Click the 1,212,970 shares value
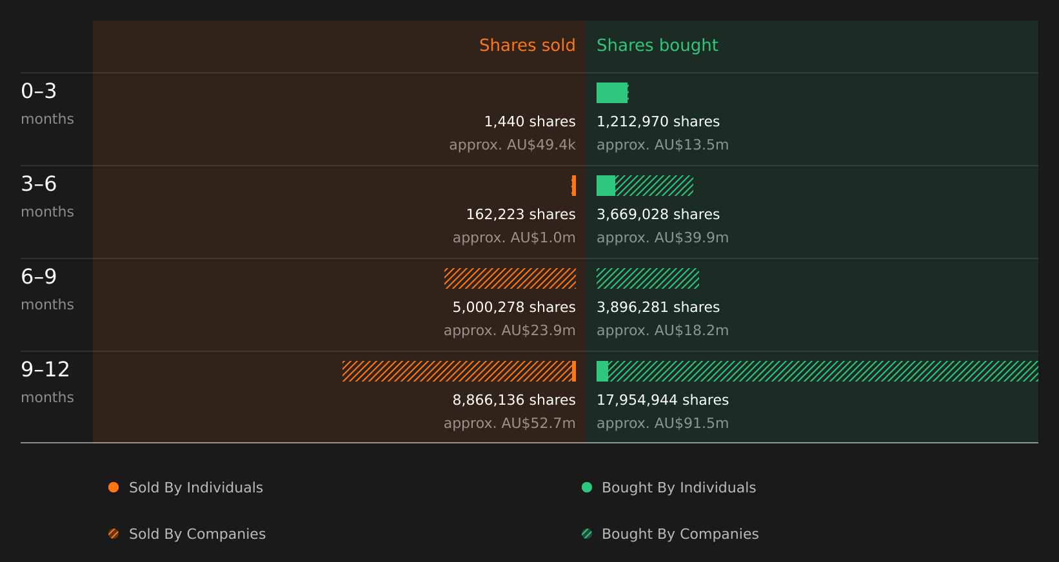The height and width of the screenshot is (562, 1059). coord(658,121)
